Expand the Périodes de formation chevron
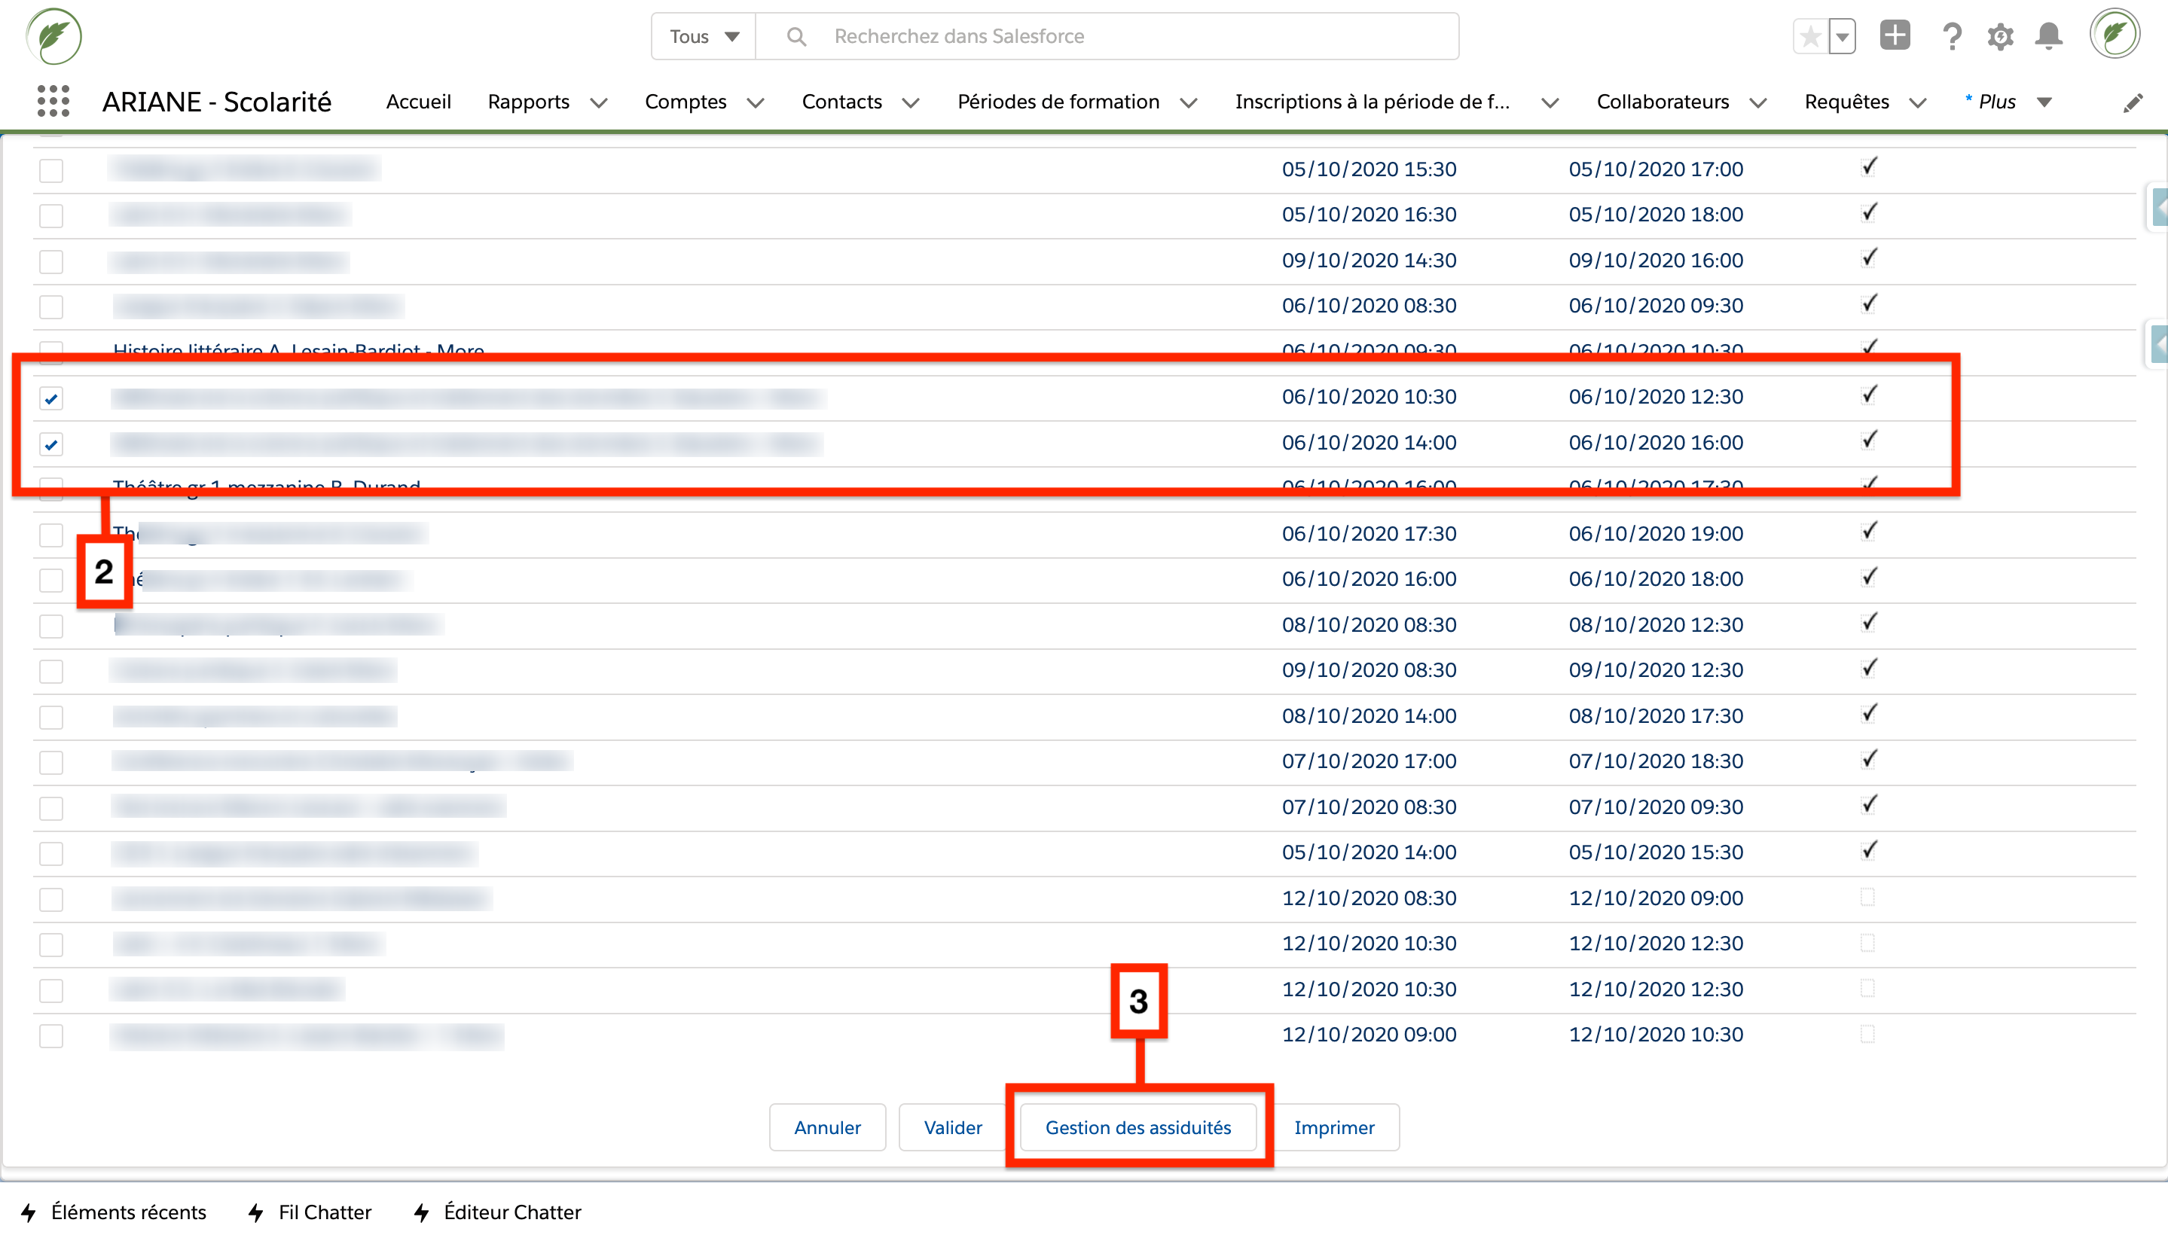This screenshot has height=1241, width=2168. pyautogui.click(x=1189, y=103)
